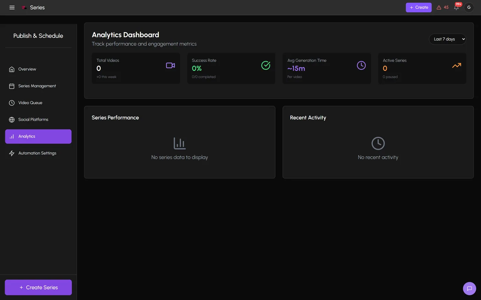
Task: Click the '0 paused' text
Action: 390,77
